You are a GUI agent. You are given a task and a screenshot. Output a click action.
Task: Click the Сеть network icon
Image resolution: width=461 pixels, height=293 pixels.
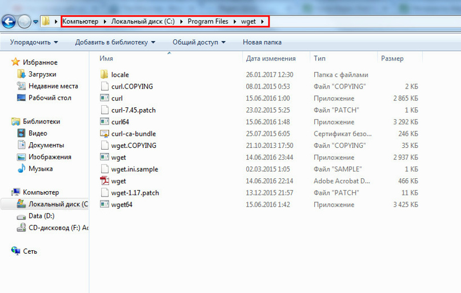click(x=15, y=251)
